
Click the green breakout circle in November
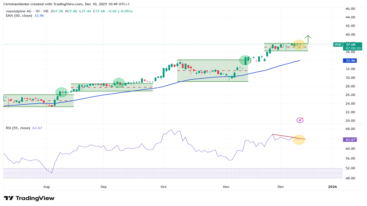click(x=245, y=60)
